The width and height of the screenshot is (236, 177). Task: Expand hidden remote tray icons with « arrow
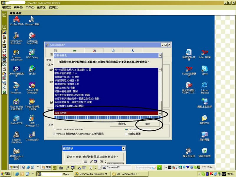click(x=166, y=167)
